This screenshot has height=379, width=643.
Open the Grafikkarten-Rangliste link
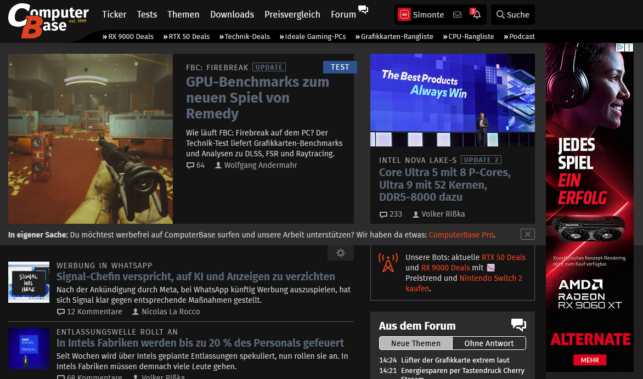click(x=394, y=37)
